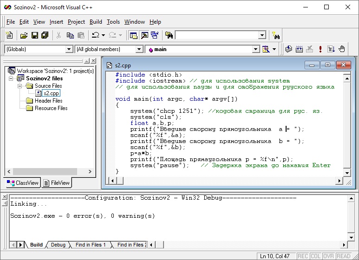The height and width of the screenshot is (260, 359).
Task: Open the Project menu
Action: click(76, 22)
